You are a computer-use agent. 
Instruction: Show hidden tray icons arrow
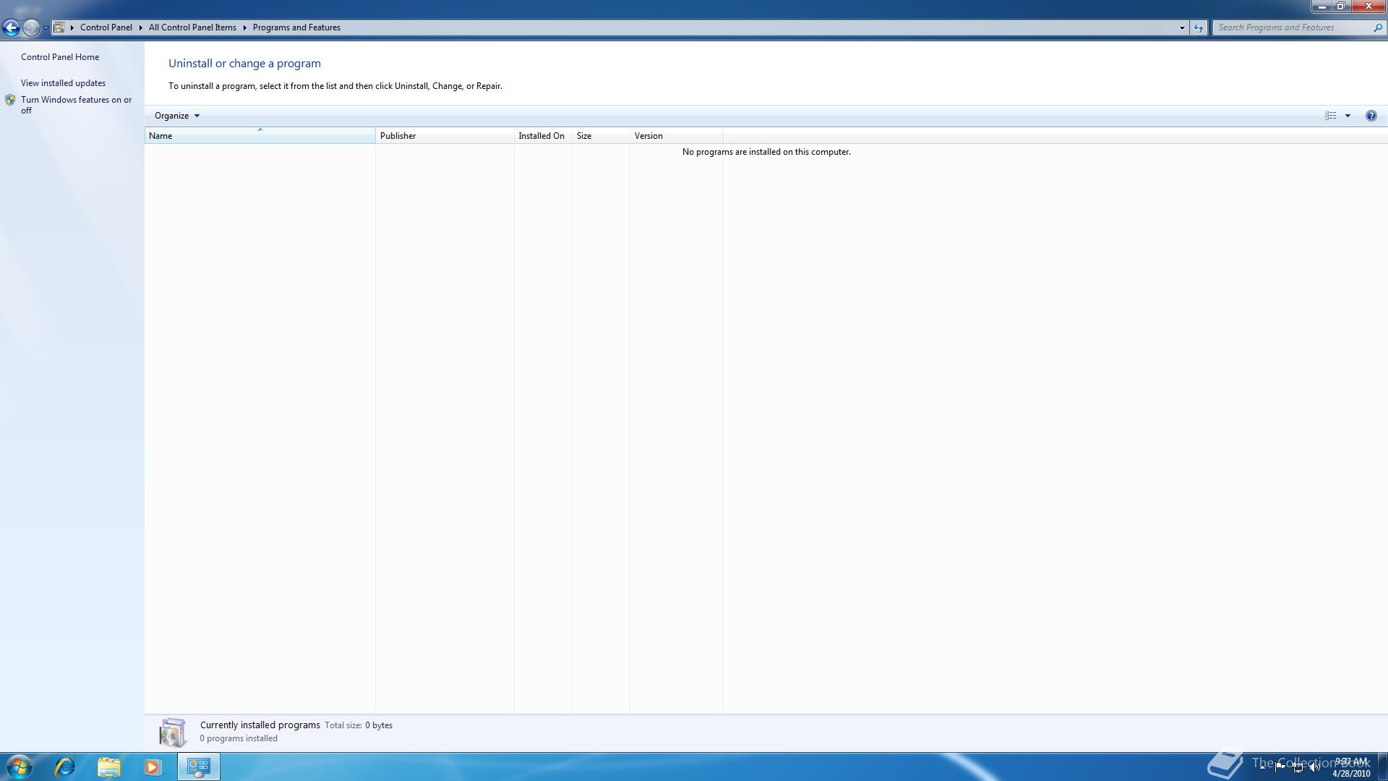(x=1263, y=767)
